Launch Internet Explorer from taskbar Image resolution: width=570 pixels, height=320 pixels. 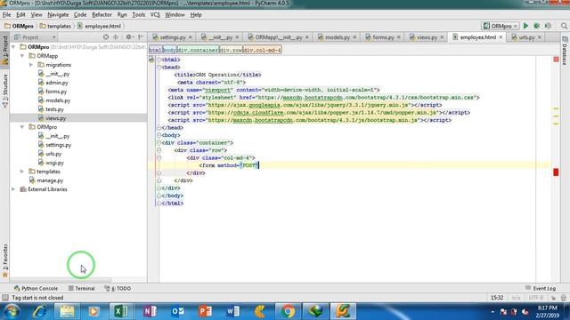(x=39, y=311)
